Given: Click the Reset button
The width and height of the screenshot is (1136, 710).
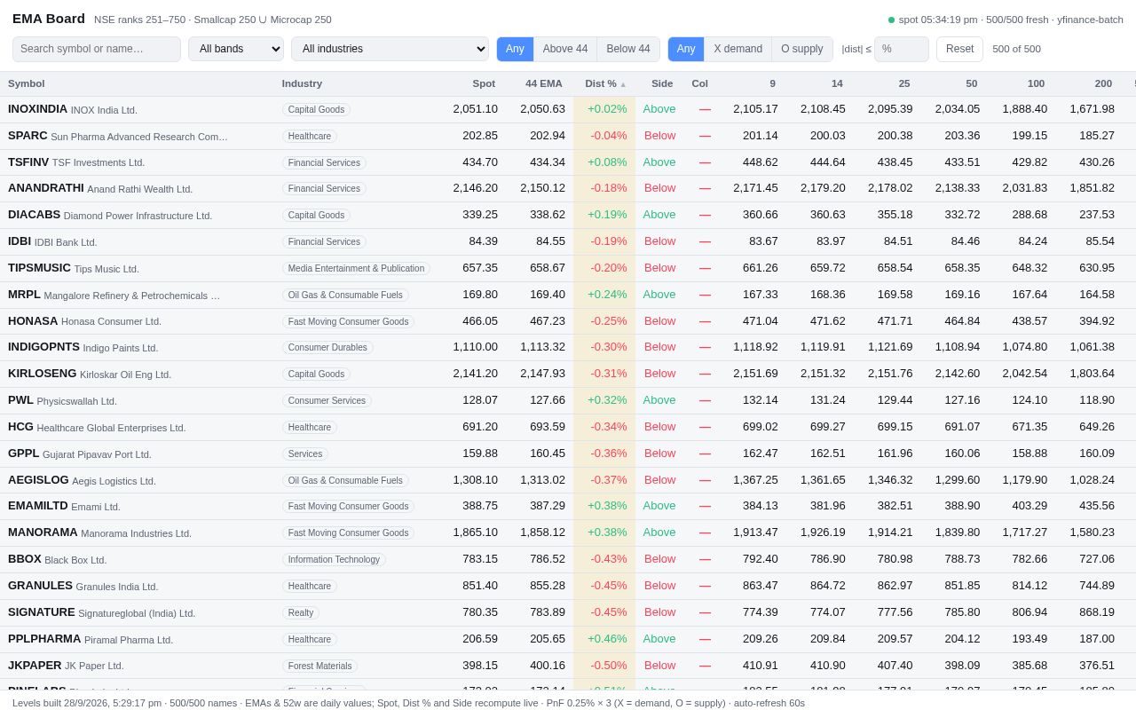Looking at the screenshot, I should [x=959, y=49].
